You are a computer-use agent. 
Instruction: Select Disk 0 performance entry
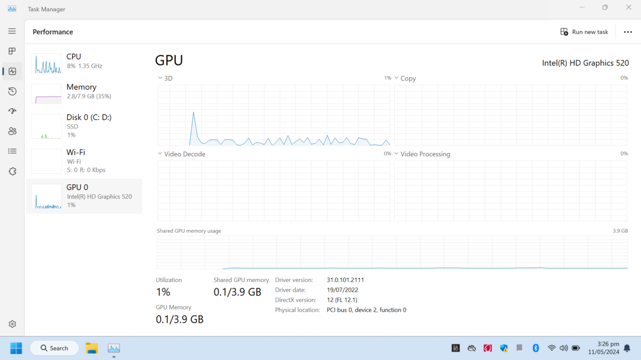click(84, 126)
